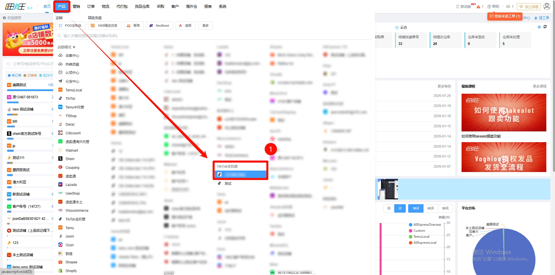Open the 帮助 help menu
The width and height of the screenshot is (555, 275).
tap(493, 6)
